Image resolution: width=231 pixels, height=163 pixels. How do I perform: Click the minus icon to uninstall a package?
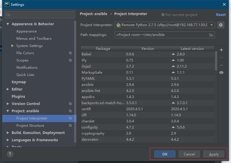click(x=221, y=57)
